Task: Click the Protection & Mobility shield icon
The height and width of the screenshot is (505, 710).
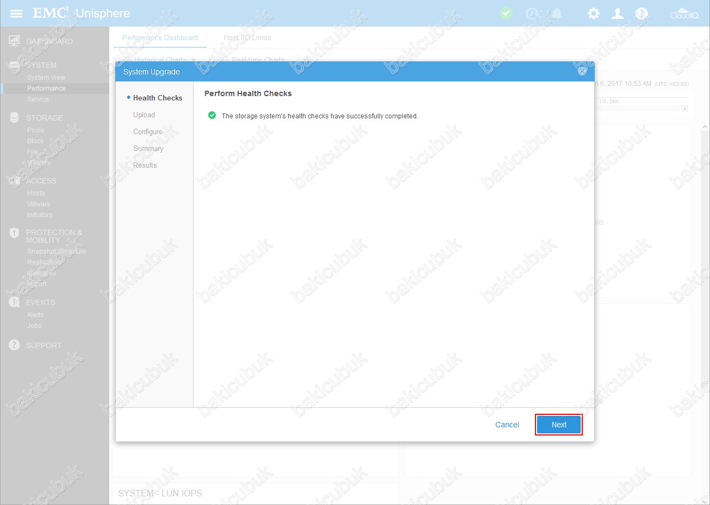Action: [14, 233]
